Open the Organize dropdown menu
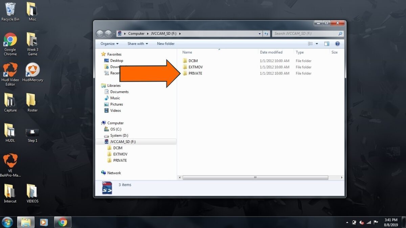The image size is (406, 228). pos(108,43)
